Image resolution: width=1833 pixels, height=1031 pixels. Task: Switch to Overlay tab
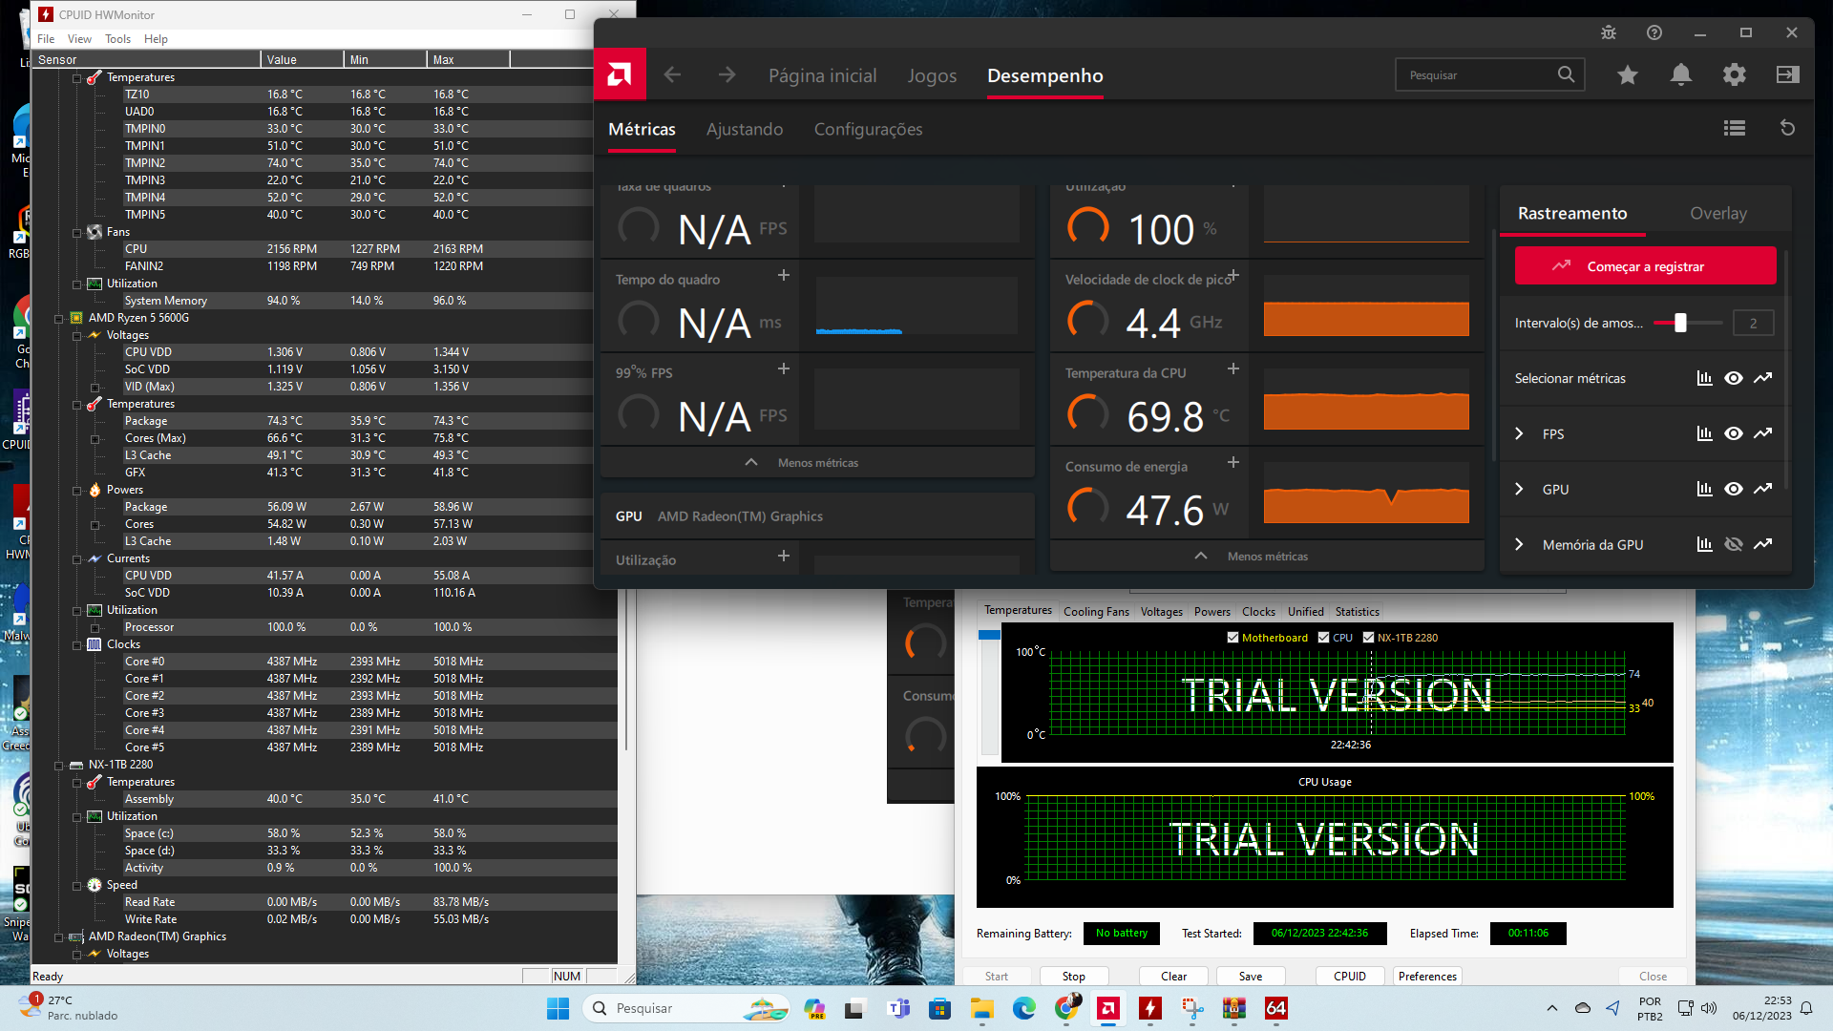[x=1718, y=213]
